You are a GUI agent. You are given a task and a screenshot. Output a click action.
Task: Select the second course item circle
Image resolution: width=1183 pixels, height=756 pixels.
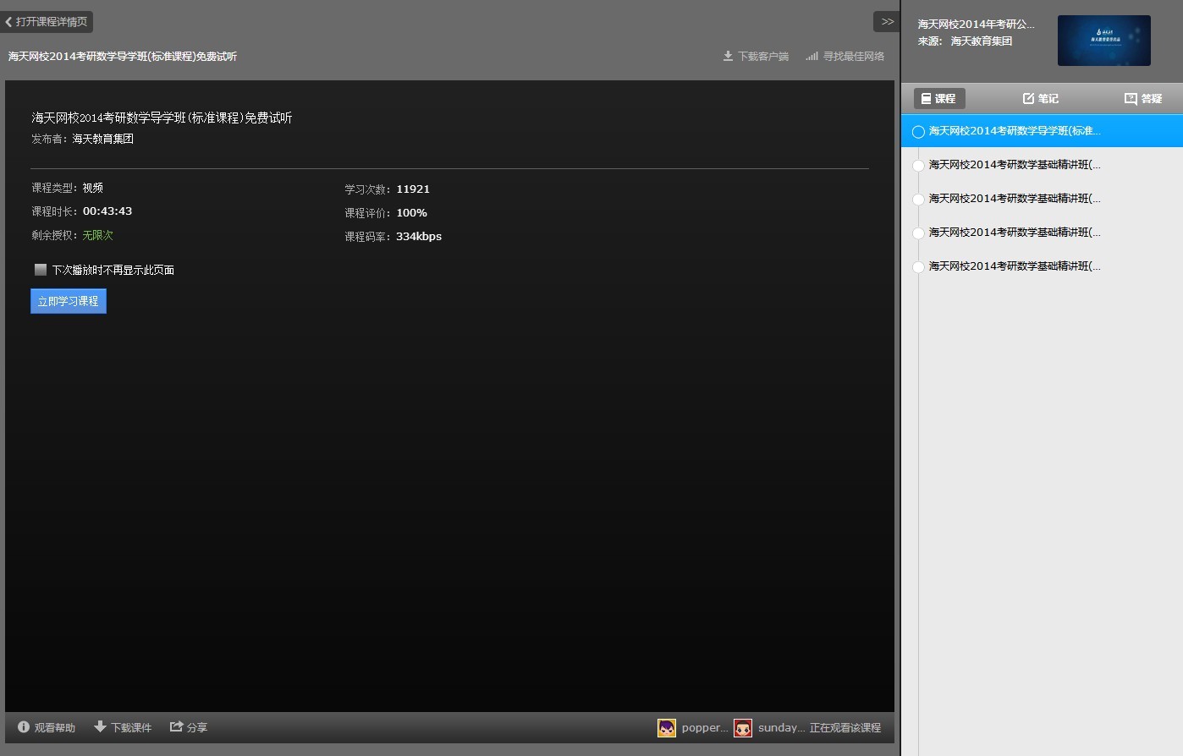click(x=918, y=166)
